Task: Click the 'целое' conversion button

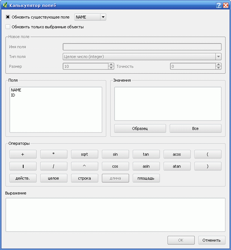Action: [54, 178]
